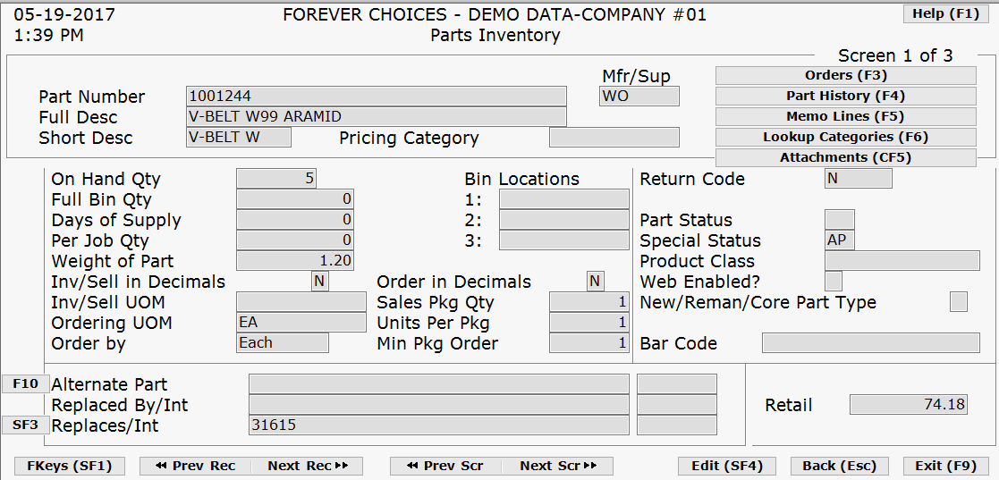
Task: Open Attachments (CF5)
Action: (x=845, y=157)
